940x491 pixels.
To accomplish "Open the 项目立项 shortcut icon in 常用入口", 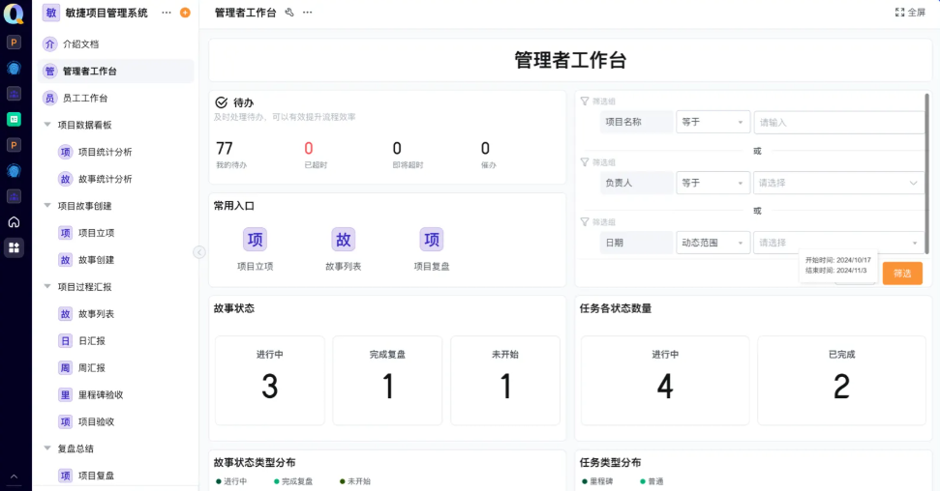I will (x=256, y=240).
